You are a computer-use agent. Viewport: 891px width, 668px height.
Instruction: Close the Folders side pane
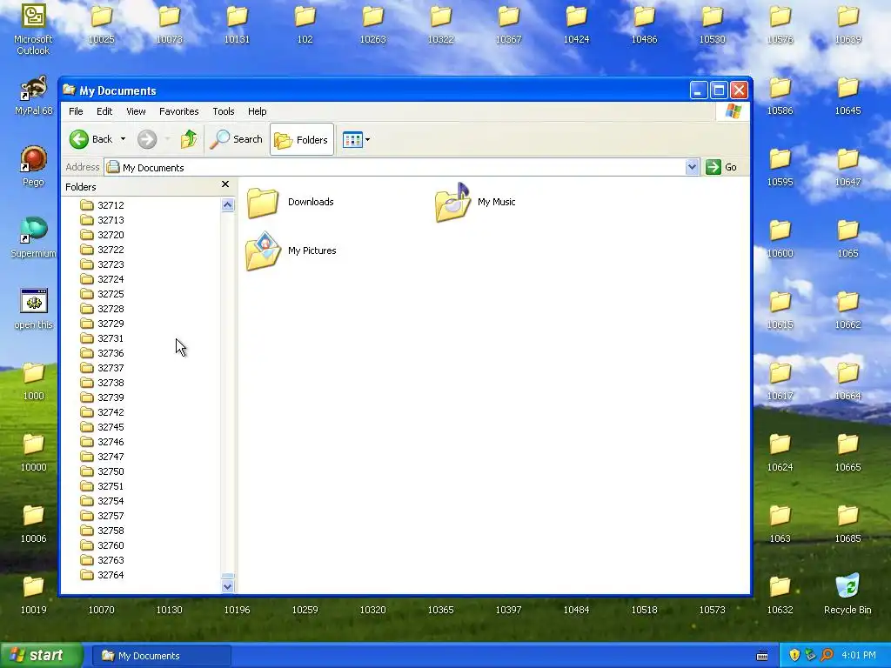point(225,184)
